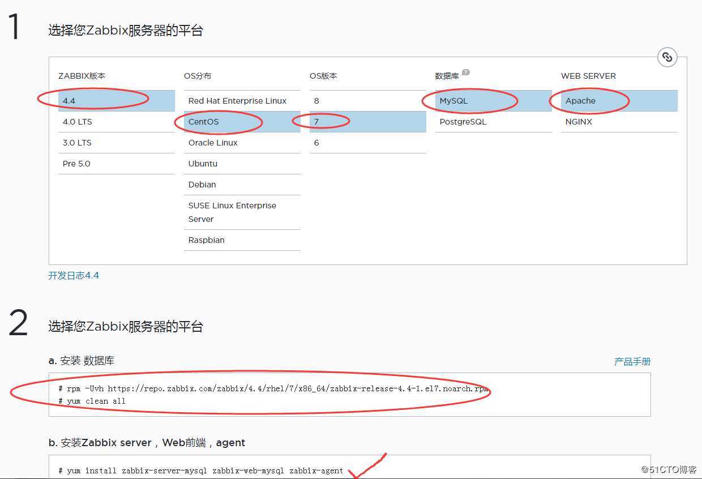Viewport: 702px width, 479px height.
Task: Click the yum clean all command line
Action: coord(92,401)
